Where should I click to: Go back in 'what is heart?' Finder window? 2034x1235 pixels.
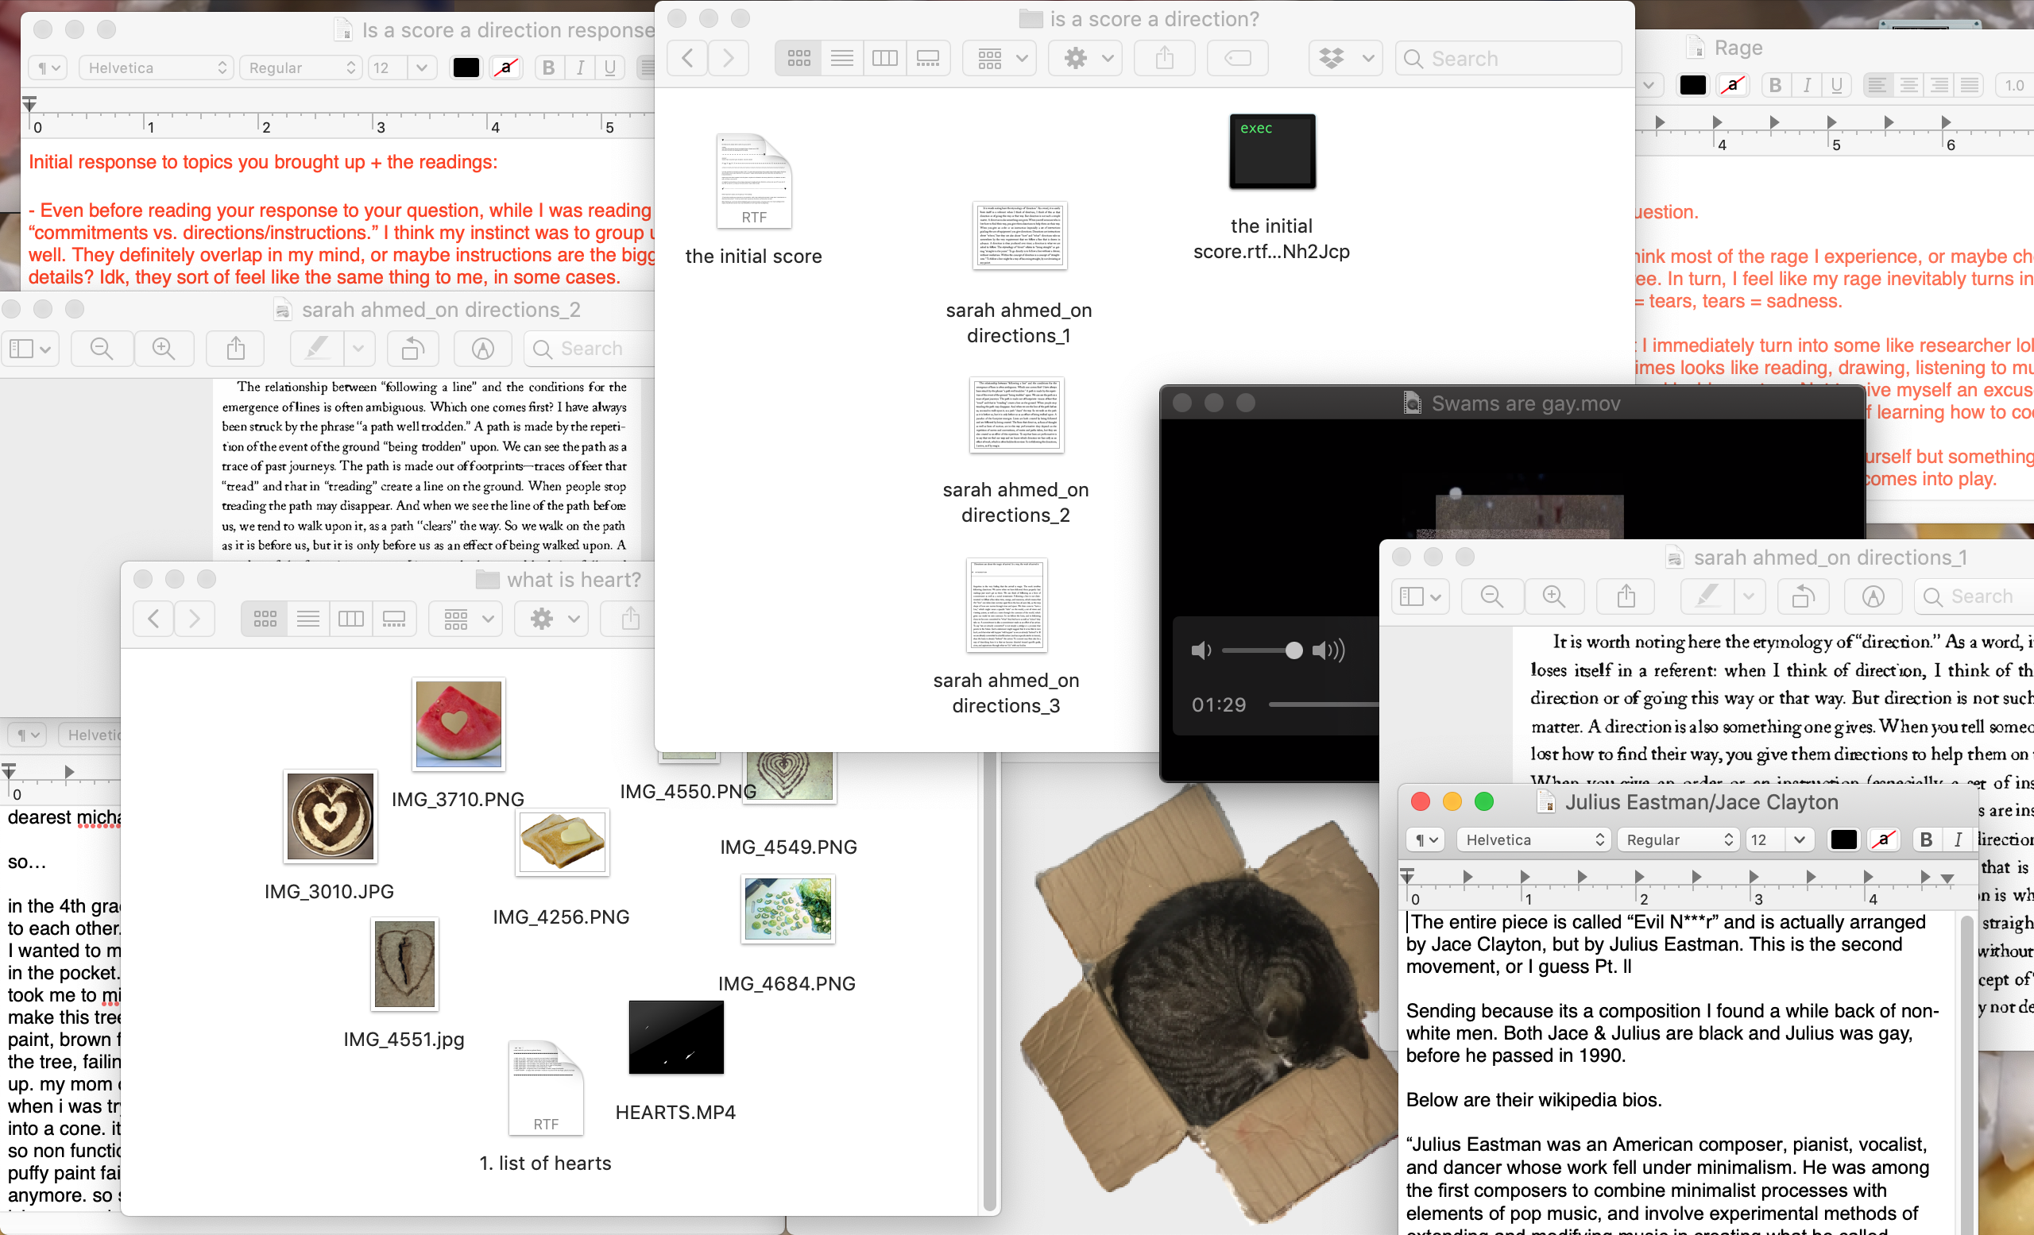pyautogui.click(x=153, y=618)
